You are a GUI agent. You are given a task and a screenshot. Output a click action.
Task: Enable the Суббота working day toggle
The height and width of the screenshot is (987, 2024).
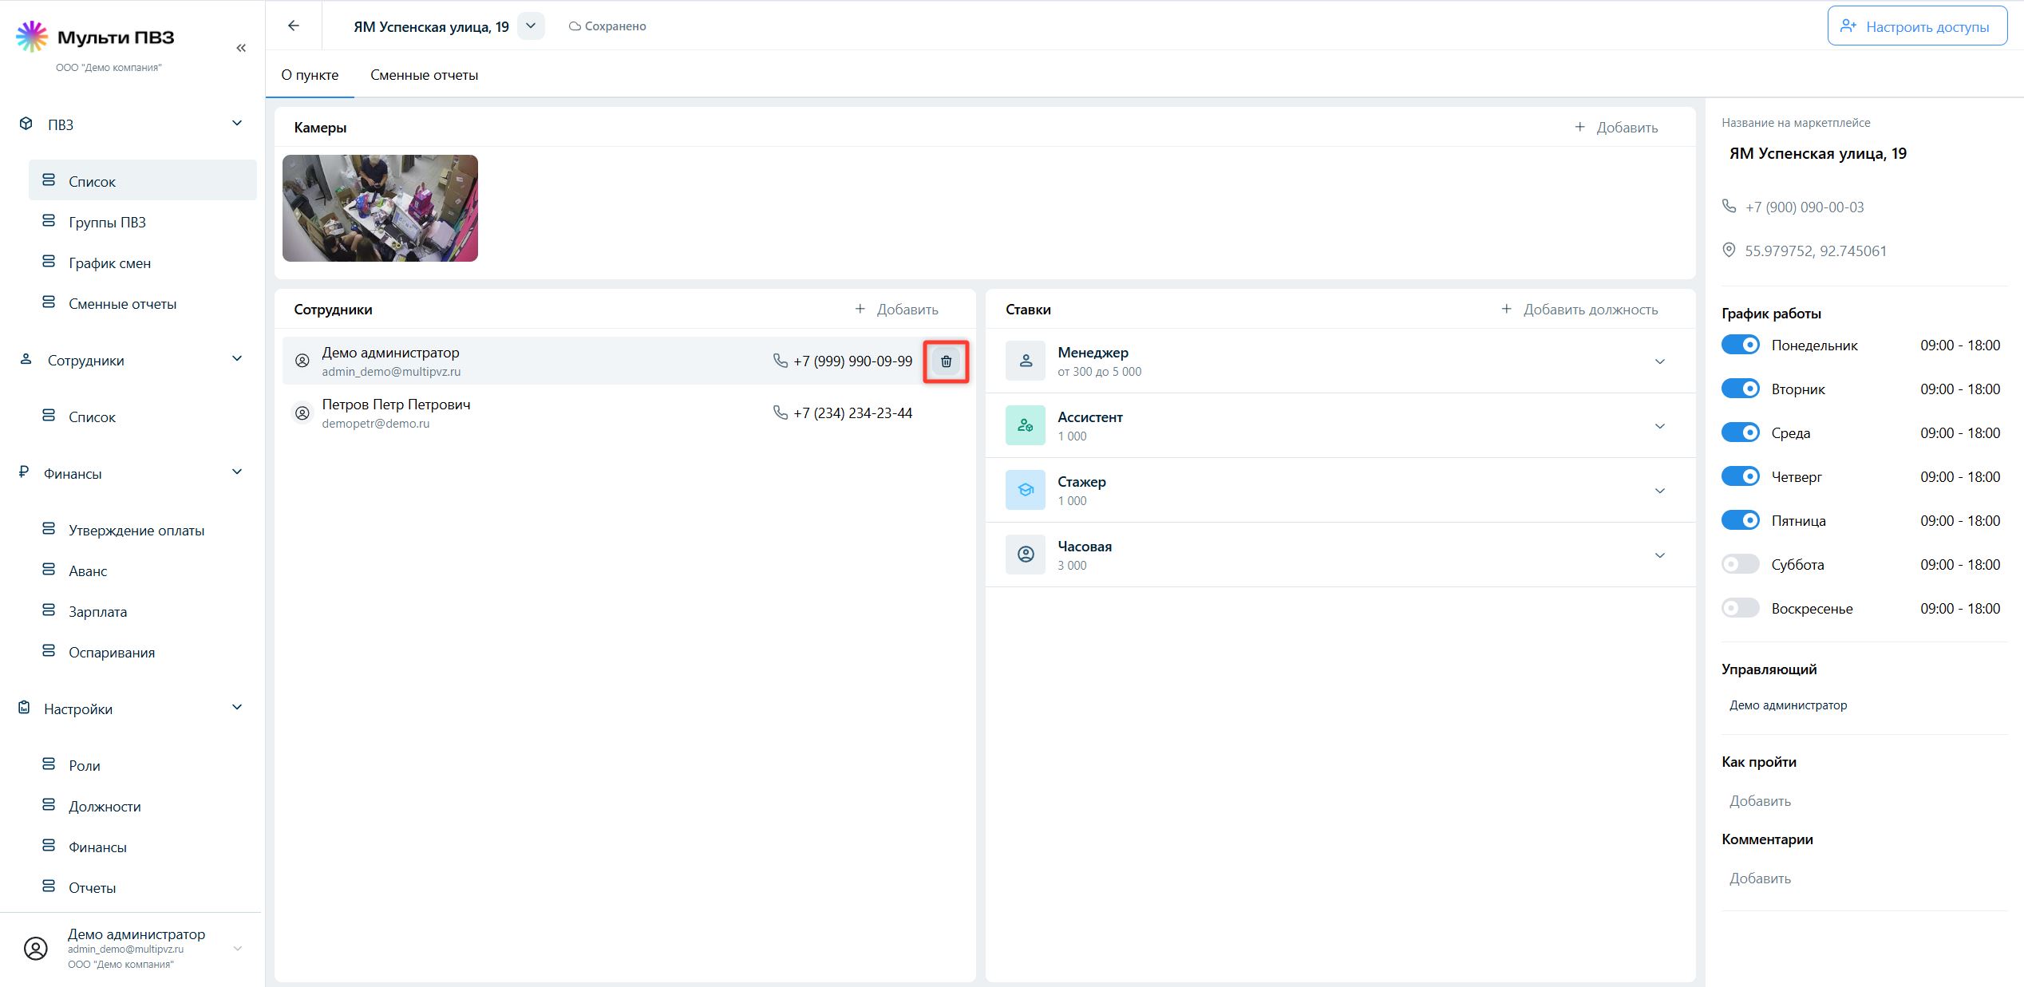[1741, 564]
